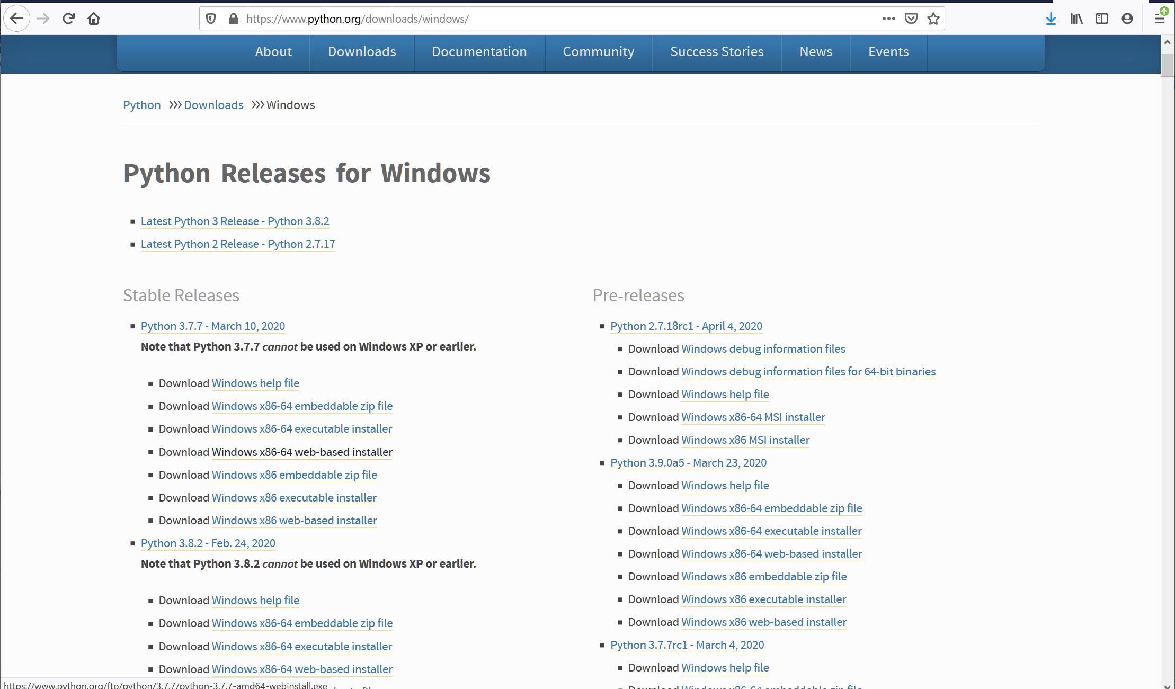Open page actions three-dots menu
Image resolution: width=1175 pixels, height=689 pixels.
888,19
